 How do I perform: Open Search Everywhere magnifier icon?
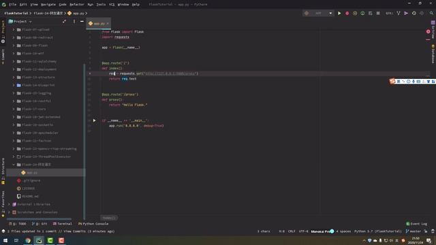(431, 13)
